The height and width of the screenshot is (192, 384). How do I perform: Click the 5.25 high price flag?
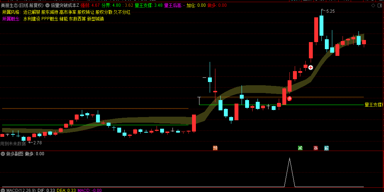pyautogui.click(x=328, y=11)
